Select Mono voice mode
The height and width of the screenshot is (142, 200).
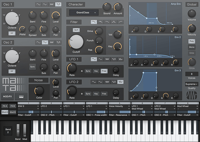(x=191, y=47)
